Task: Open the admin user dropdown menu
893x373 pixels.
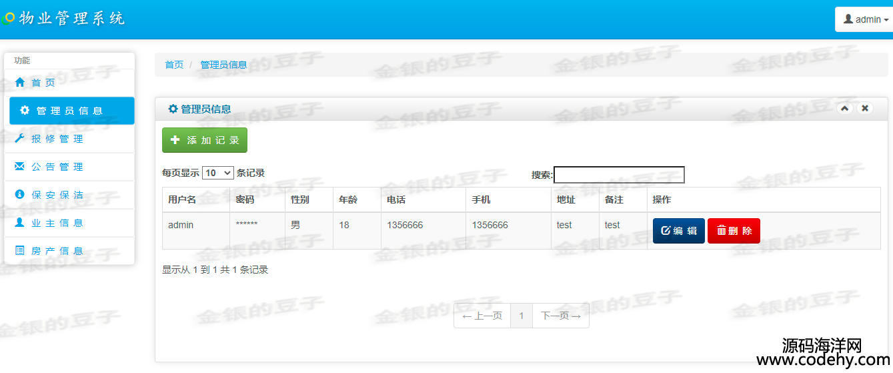Action: pos(865,19)
